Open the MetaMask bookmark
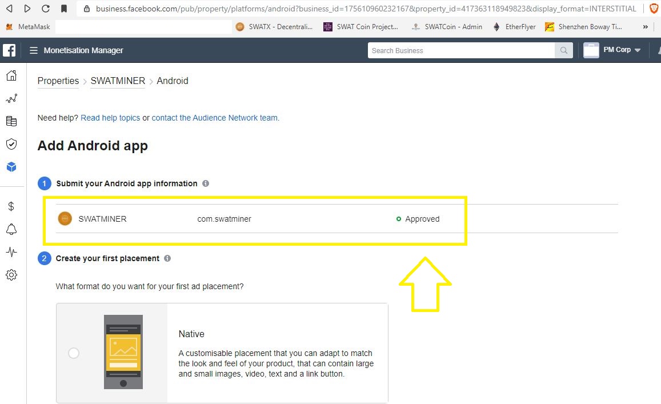Image resolution: width=661 pixels, height=404 pixels. (x=28, y=26)
